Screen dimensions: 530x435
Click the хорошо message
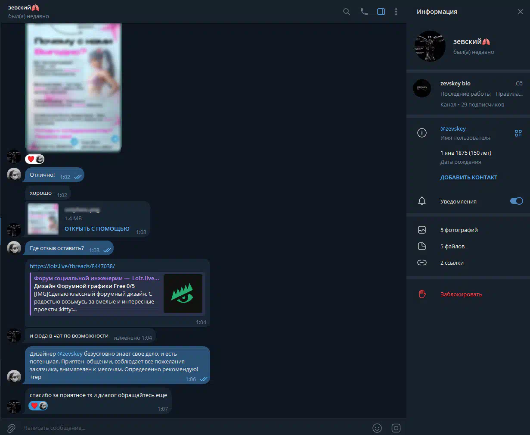pyautogui.click(x=48, y=194)
